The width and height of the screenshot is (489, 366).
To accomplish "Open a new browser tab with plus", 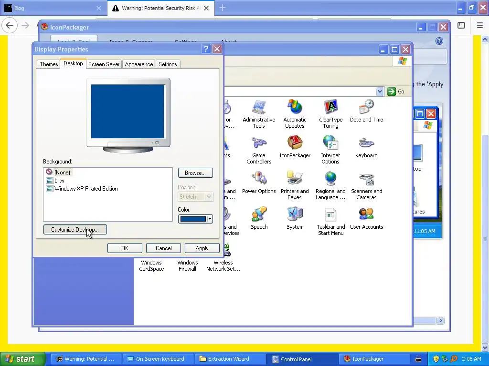I will [x=223, y=8].
